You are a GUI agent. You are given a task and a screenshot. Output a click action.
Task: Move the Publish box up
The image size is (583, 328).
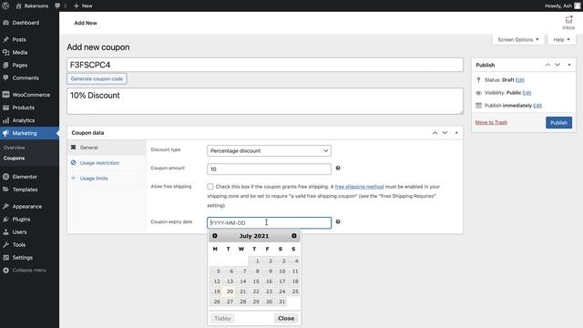coord(547,65)
